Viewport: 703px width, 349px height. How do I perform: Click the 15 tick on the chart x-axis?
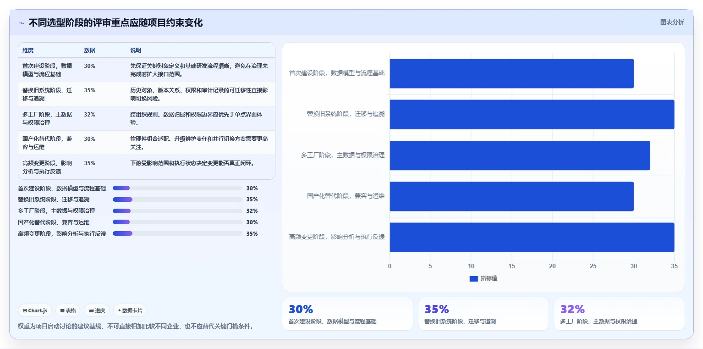(511, 266)
